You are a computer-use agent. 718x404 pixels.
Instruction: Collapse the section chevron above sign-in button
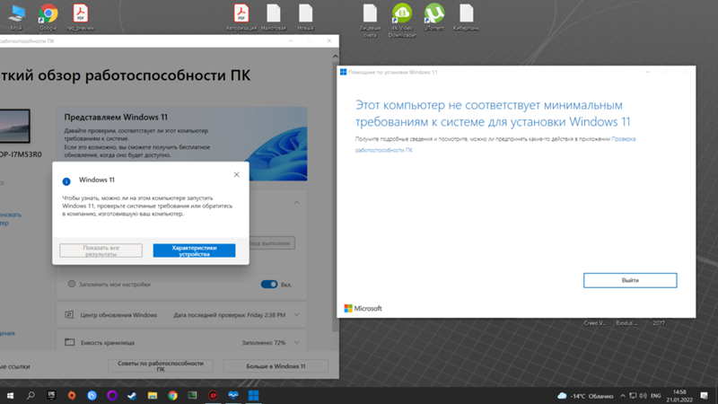(x=297, y=202)
